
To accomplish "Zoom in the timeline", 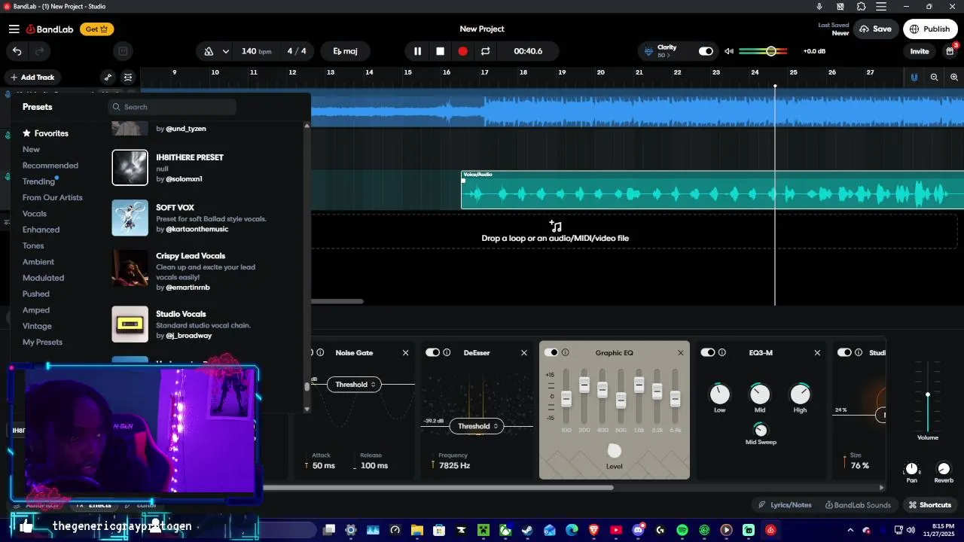I will click(954, 77).
